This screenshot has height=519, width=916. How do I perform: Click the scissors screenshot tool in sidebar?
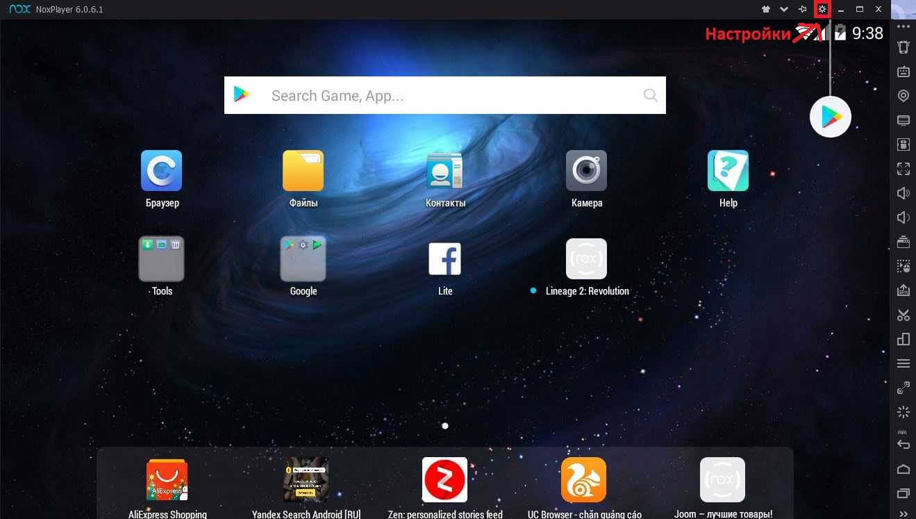(903, 315)
